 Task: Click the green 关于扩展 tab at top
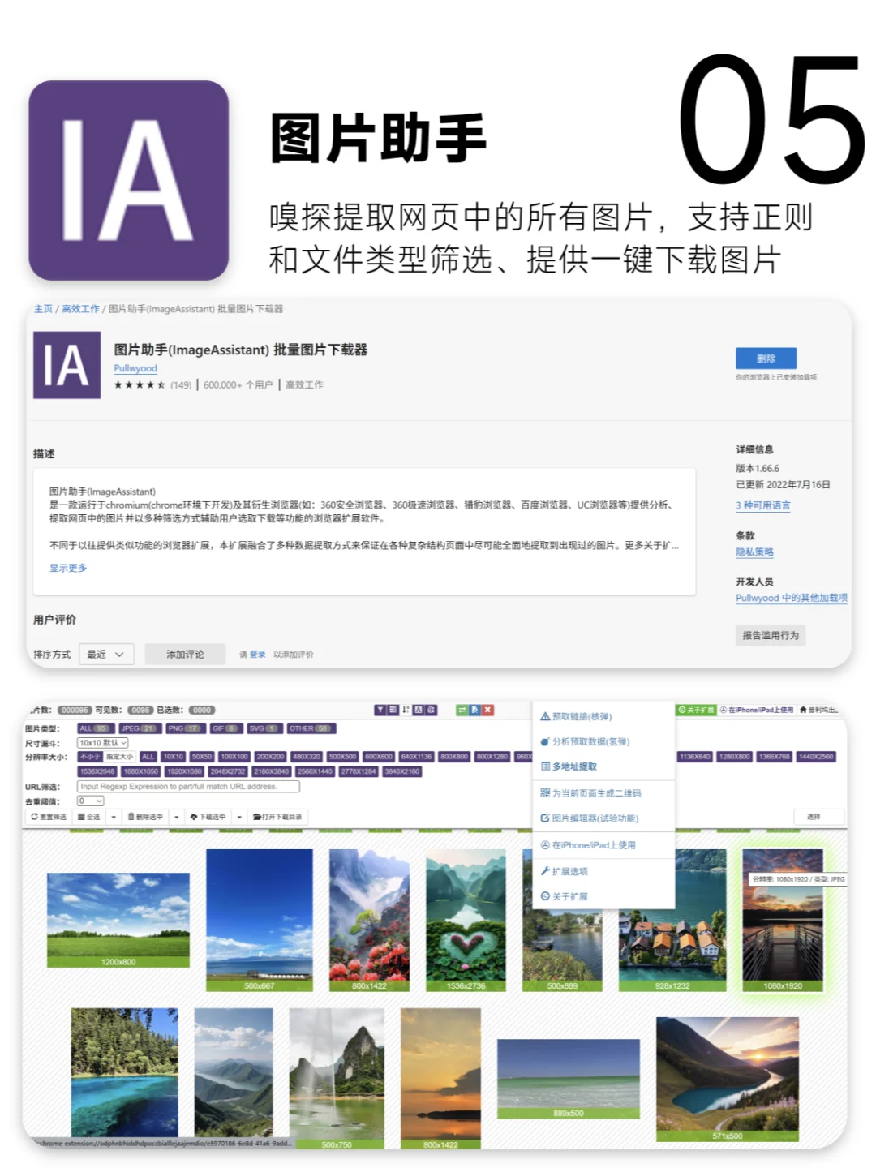click(697, 710)
